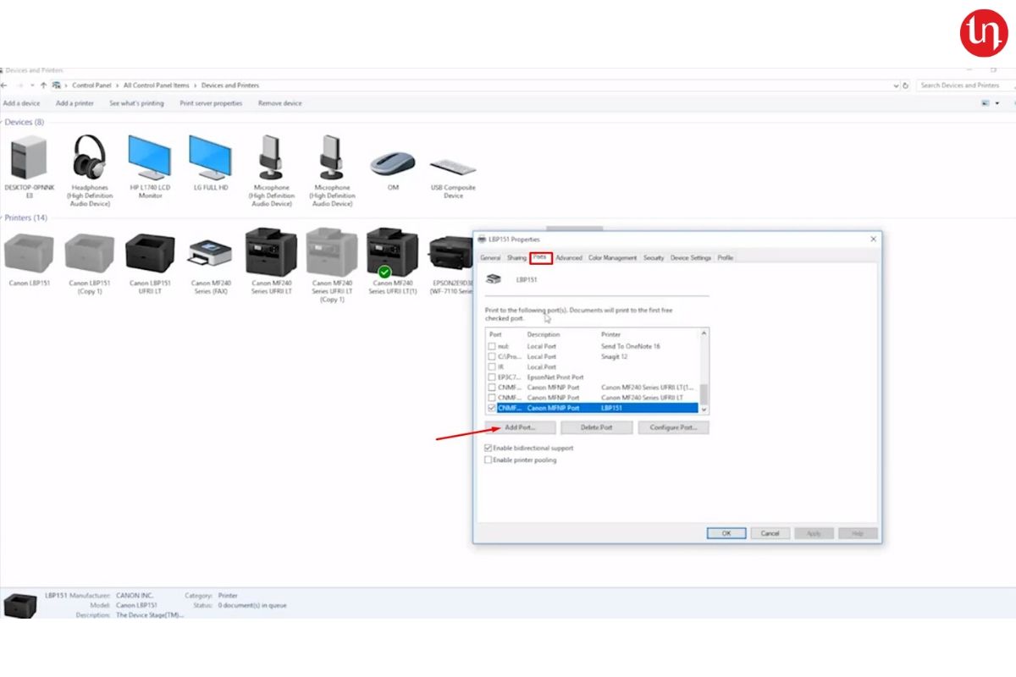Select the Canon LBP151 (Copy 1) printer
1016x677 pixels.
90,252
